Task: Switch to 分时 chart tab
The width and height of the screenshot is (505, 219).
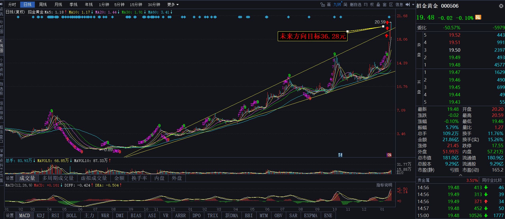Action: pos(12,4)
